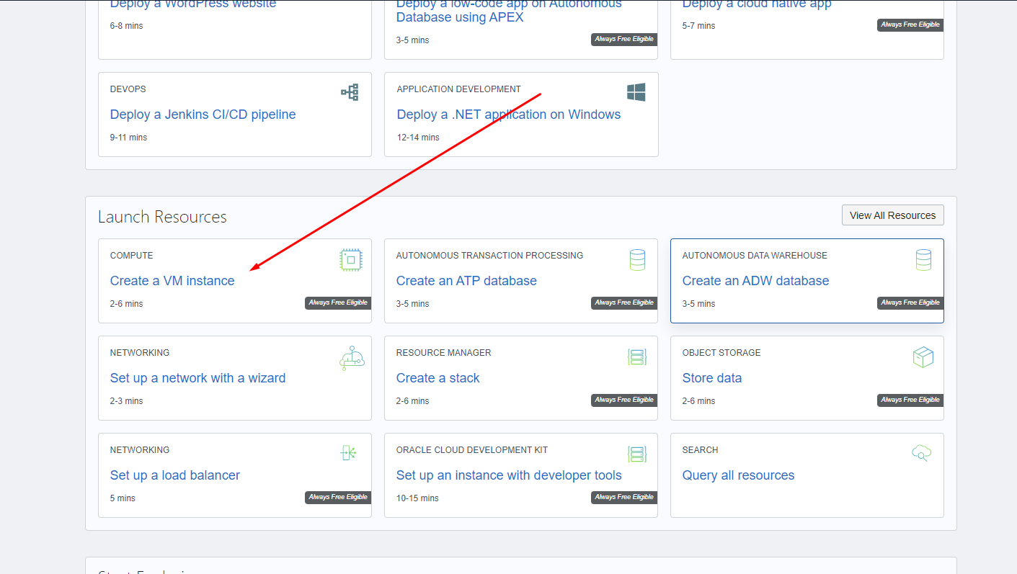
Task: Open the Create an ATP database link
Action: [x=466, y=281]
